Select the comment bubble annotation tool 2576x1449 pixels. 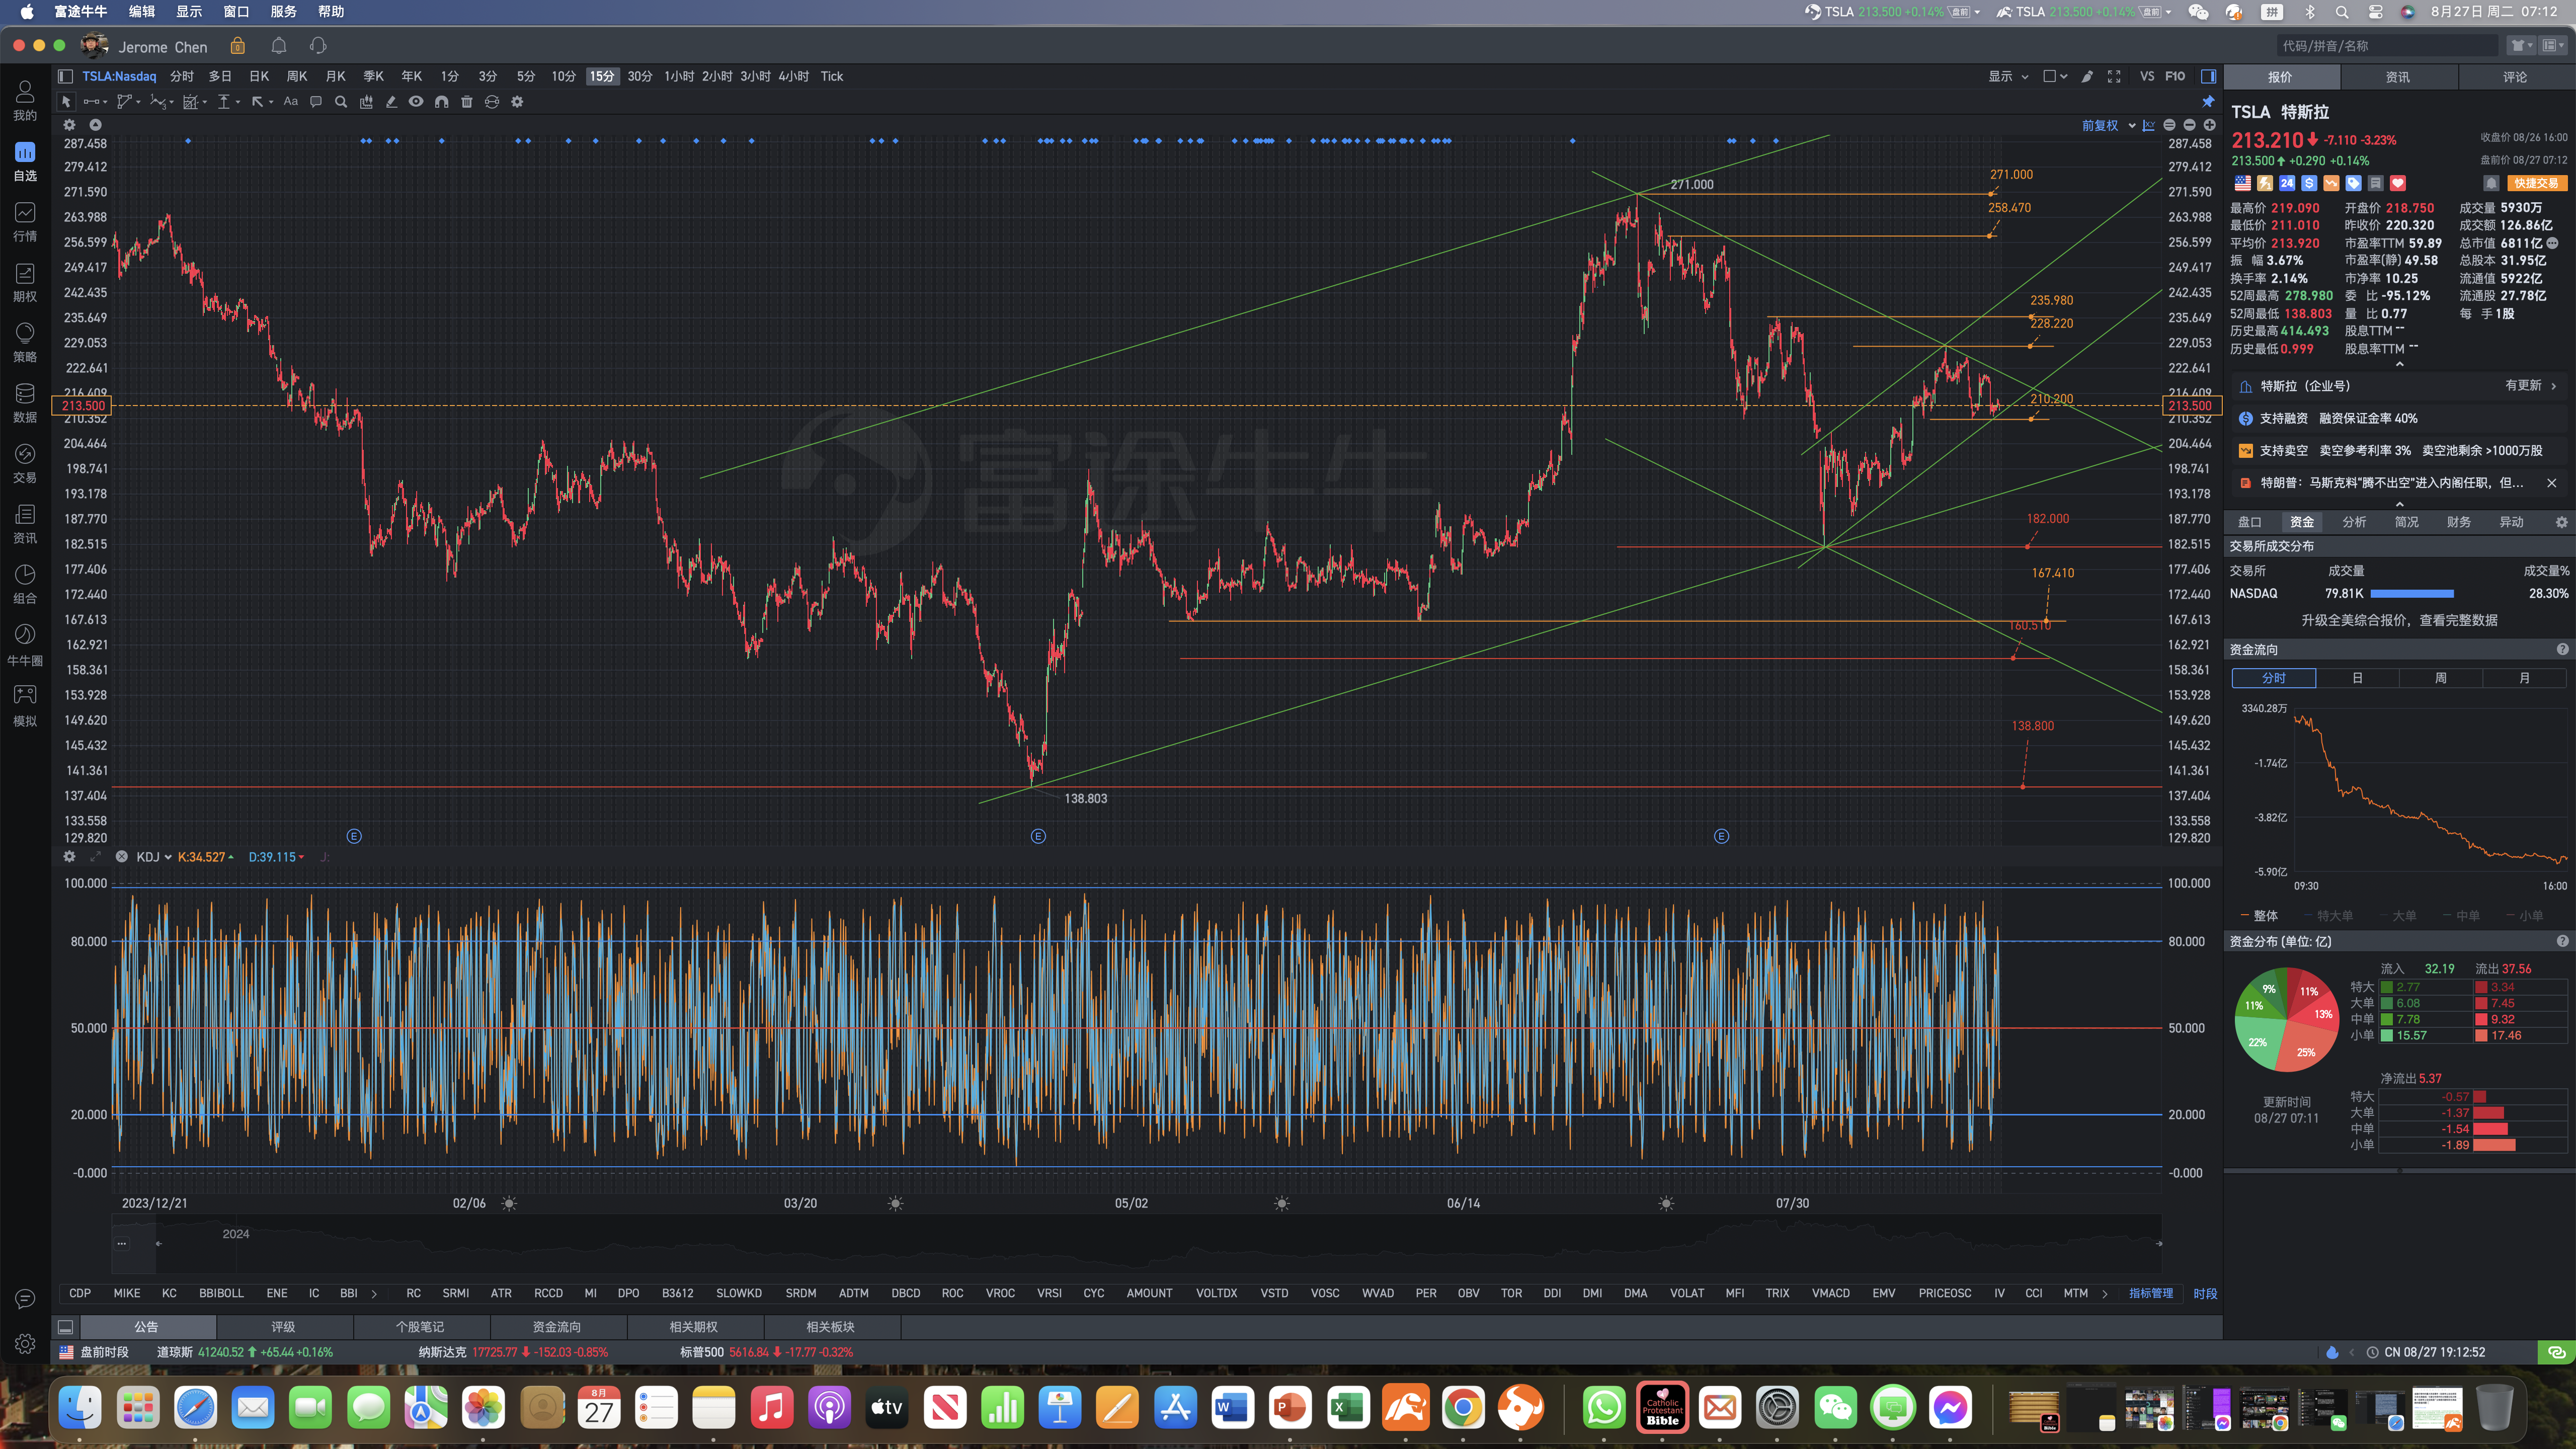316,102
